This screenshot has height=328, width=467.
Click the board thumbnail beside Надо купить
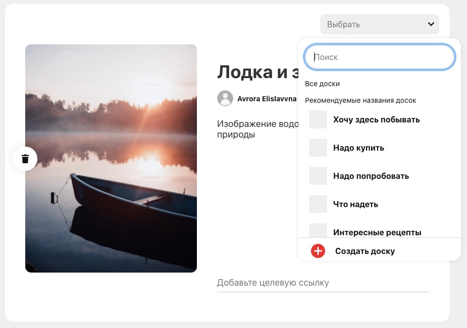point(318,148)
